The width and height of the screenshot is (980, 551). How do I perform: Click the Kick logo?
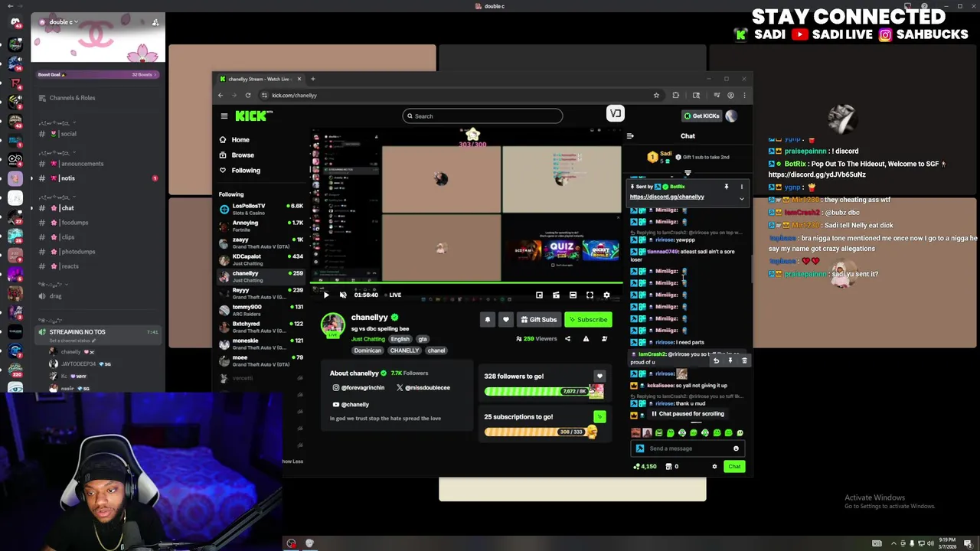(253, 116)
